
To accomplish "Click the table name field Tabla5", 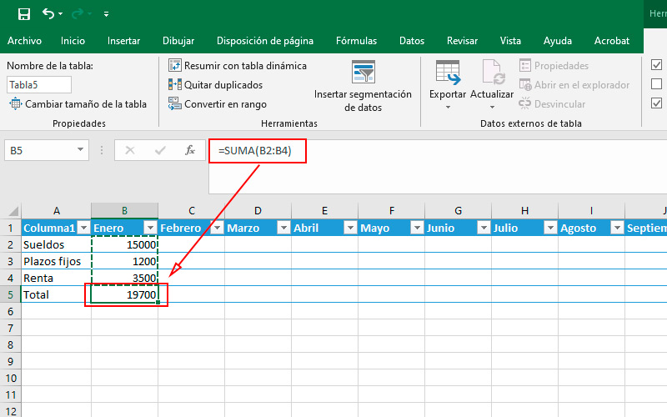I will [x=39, y=84].
